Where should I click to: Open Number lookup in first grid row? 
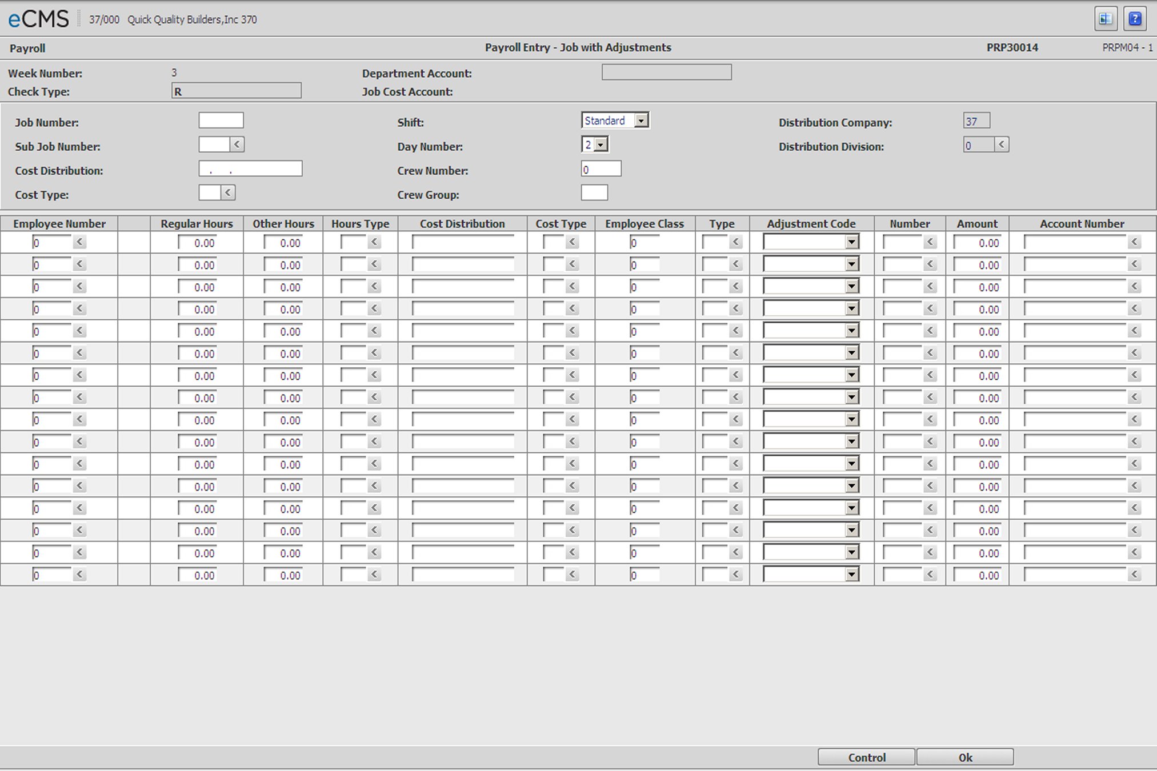[x=930, y=242]
